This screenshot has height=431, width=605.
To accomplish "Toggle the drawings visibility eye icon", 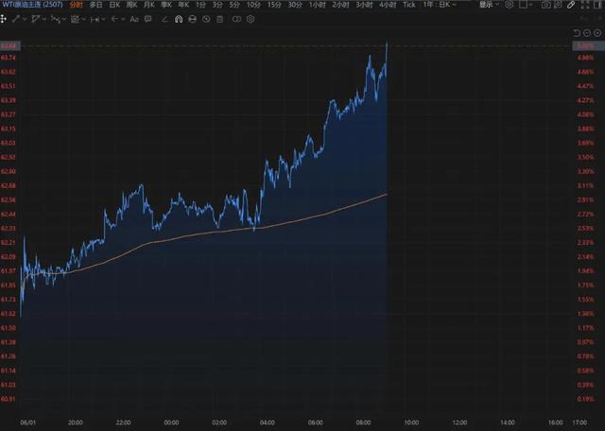I will tap(206, 19).
